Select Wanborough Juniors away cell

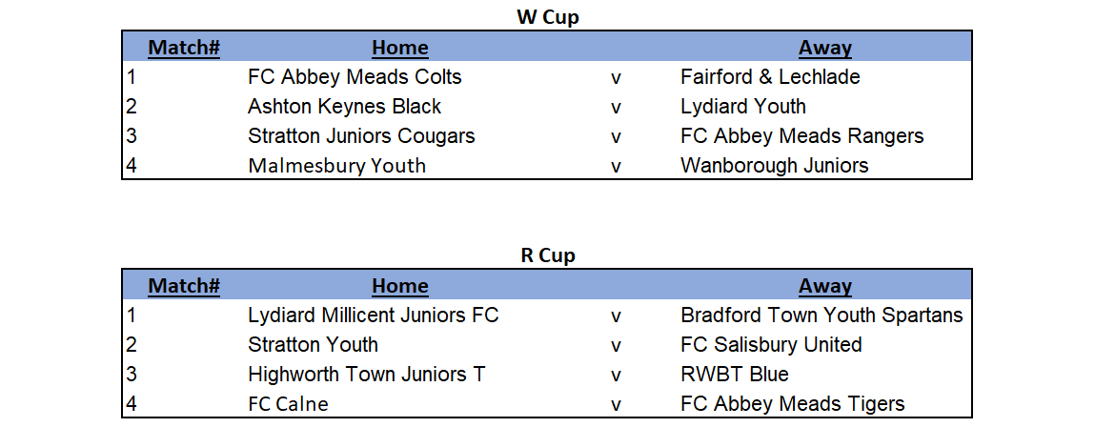click(x=775, y=166)
